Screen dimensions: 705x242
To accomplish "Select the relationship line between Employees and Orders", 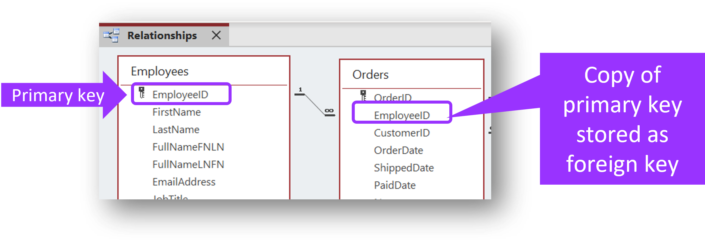I will 314,104.
